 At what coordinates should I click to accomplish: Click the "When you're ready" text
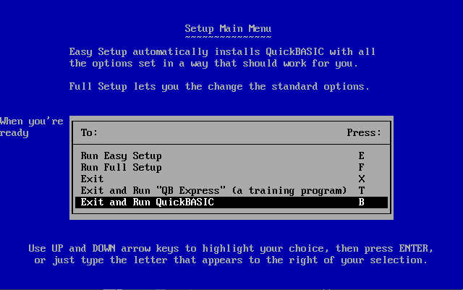pos(32,127)
